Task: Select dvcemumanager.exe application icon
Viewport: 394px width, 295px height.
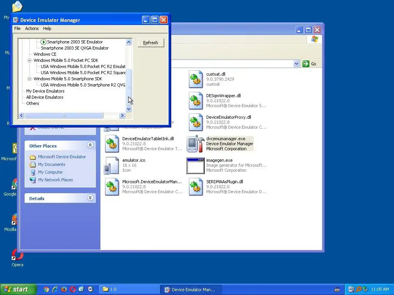Action: click(x=195, y=144)
